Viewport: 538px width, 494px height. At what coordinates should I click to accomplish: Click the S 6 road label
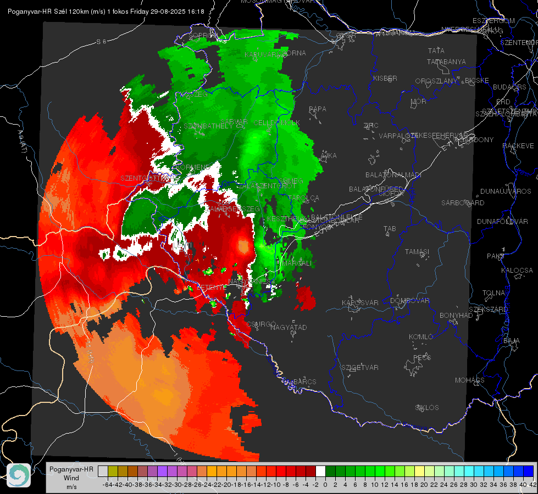point(101,42)
